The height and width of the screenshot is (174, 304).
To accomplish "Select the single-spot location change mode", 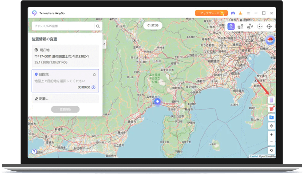I will tap(231, 26).
